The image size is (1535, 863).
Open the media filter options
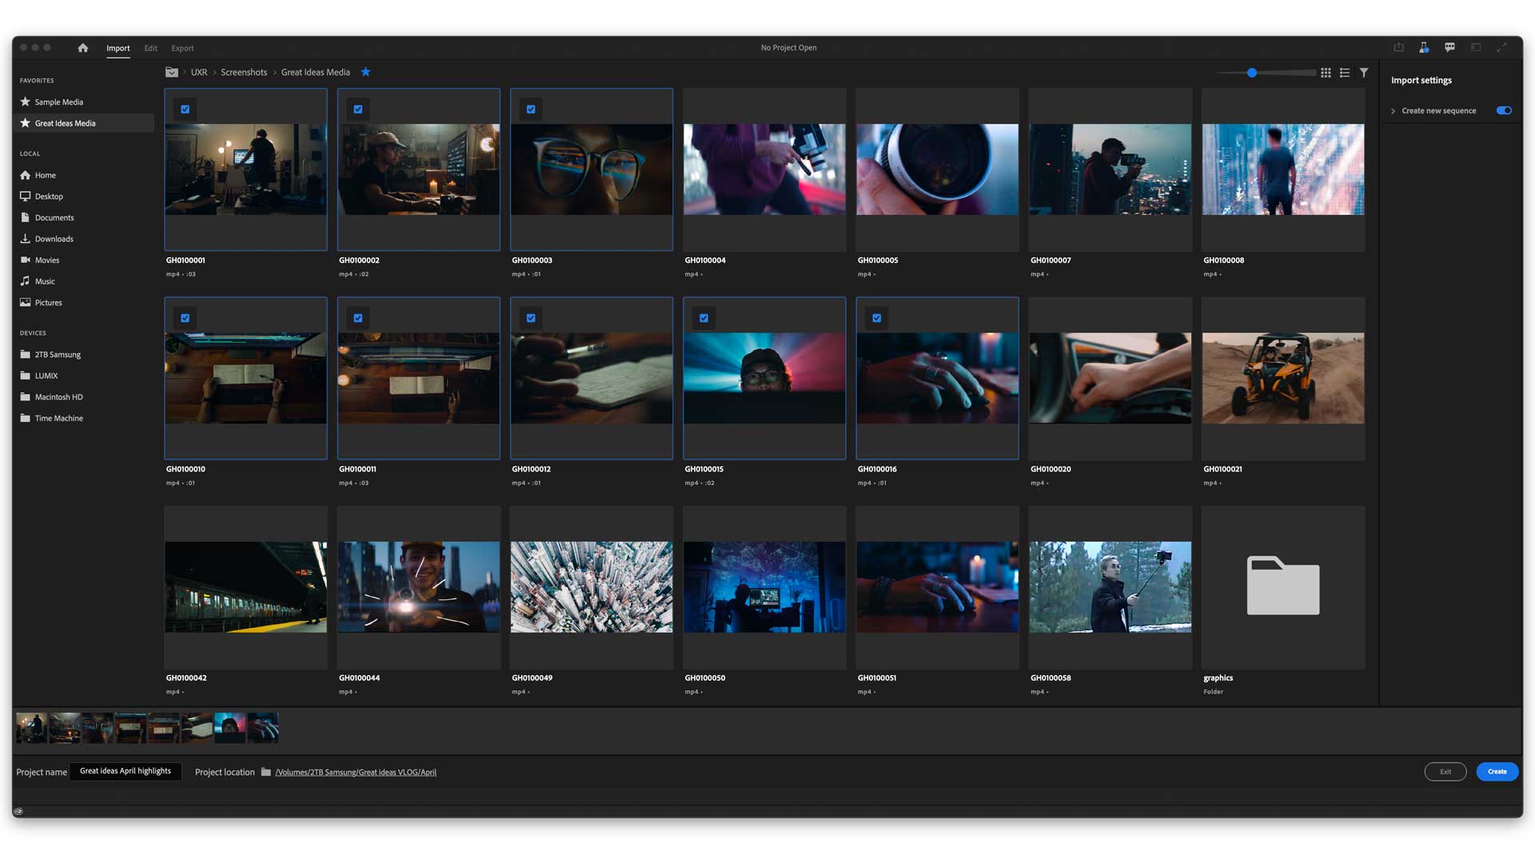click(x=1364, y=73)
